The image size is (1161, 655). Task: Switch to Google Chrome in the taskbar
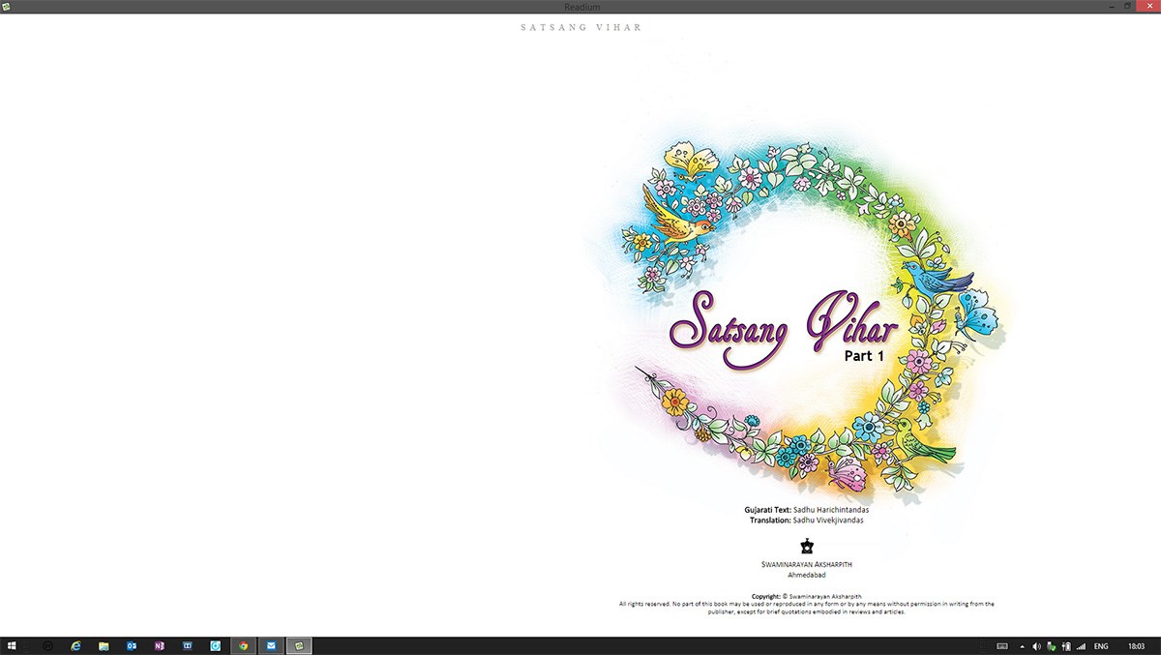(243, 645)
